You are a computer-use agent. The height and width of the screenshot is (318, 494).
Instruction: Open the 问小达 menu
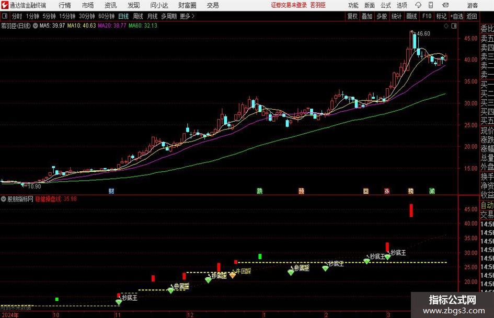click(x=159, y=5)
